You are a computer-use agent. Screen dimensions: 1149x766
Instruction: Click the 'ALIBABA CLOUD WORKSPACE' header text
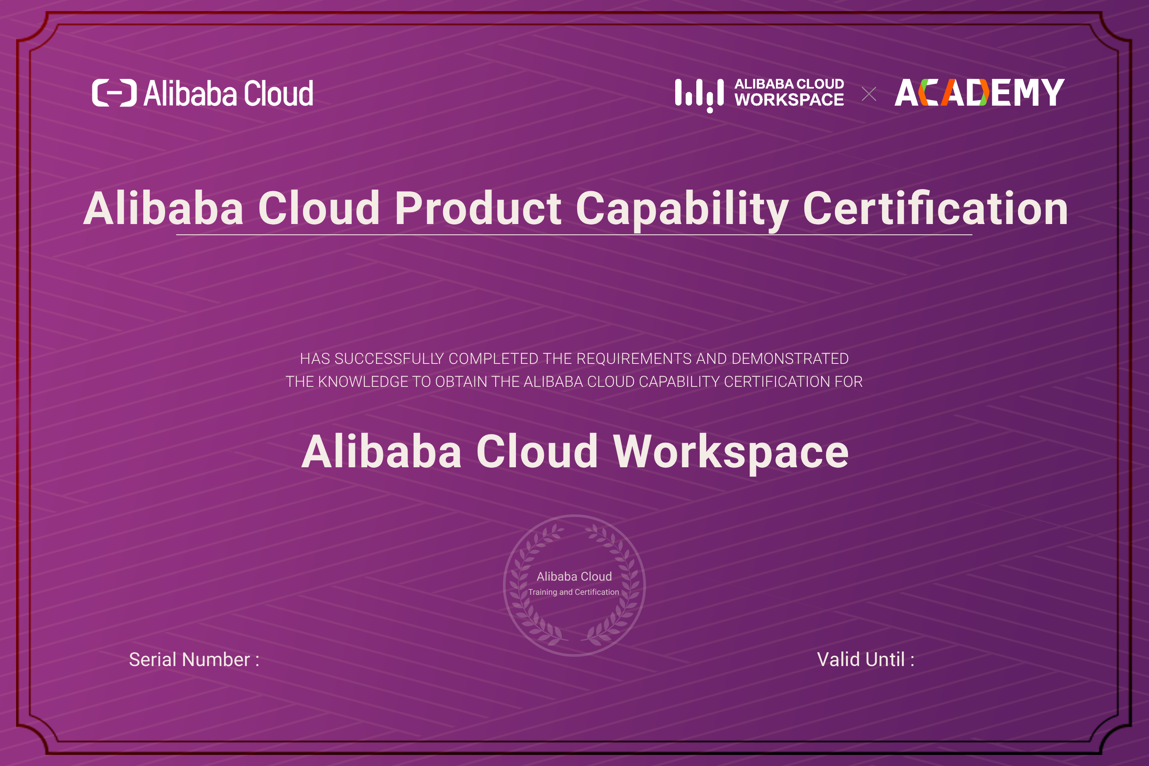pos(789,92)
